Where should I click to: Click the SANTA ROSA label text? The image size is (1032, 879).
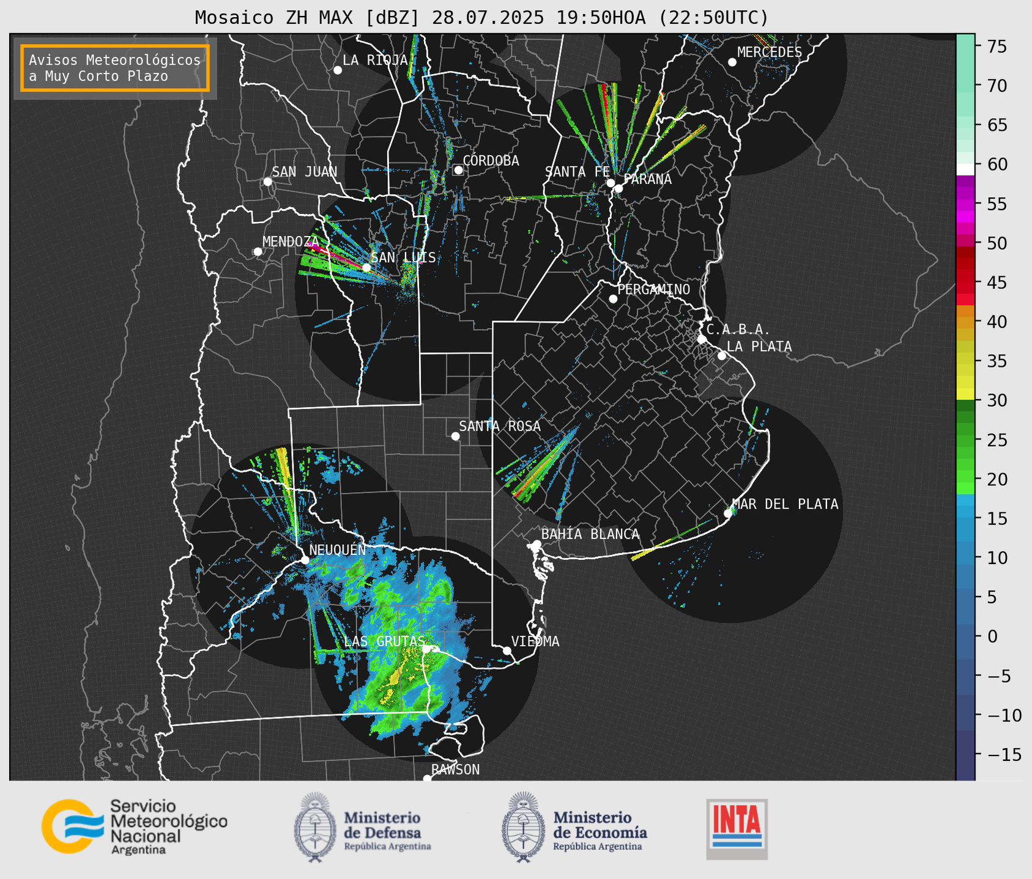tap(500, 426)
